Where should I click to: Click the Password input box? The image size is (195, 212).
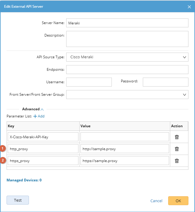pos(165,82)
